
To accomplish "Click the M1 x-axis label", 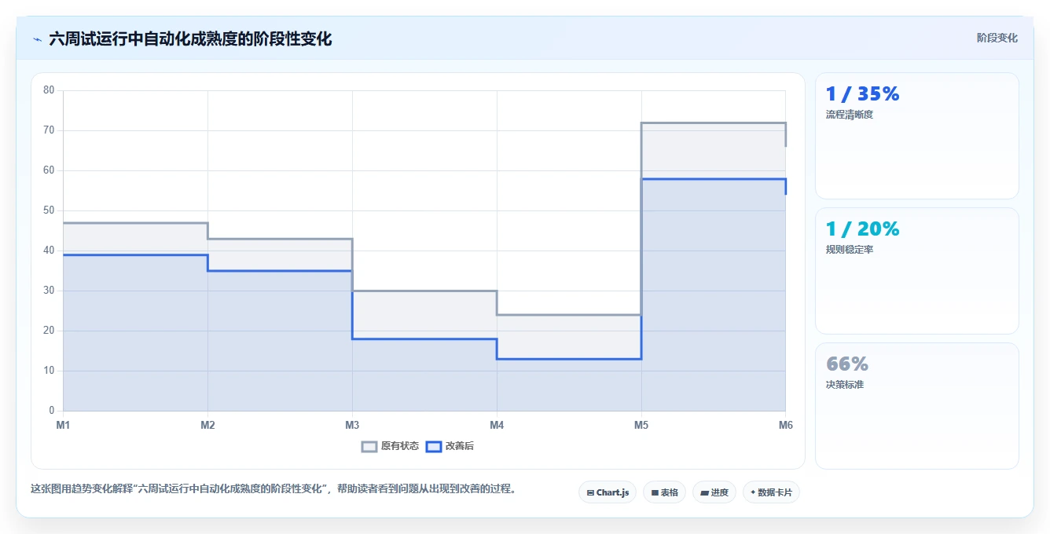I will coord(63,425).
